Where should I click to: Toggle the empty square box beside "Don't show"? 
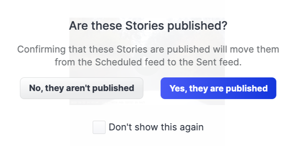[x=99, y=127]
